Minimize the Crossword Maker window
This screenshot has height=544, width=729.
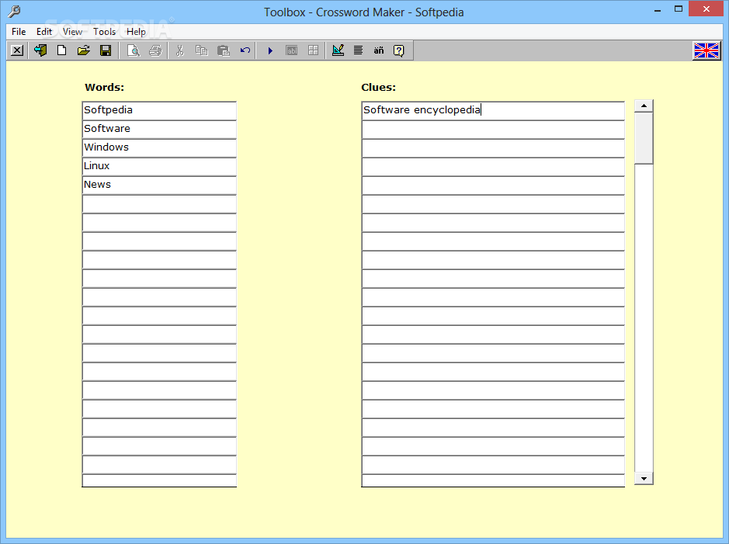tap(658, 10)
